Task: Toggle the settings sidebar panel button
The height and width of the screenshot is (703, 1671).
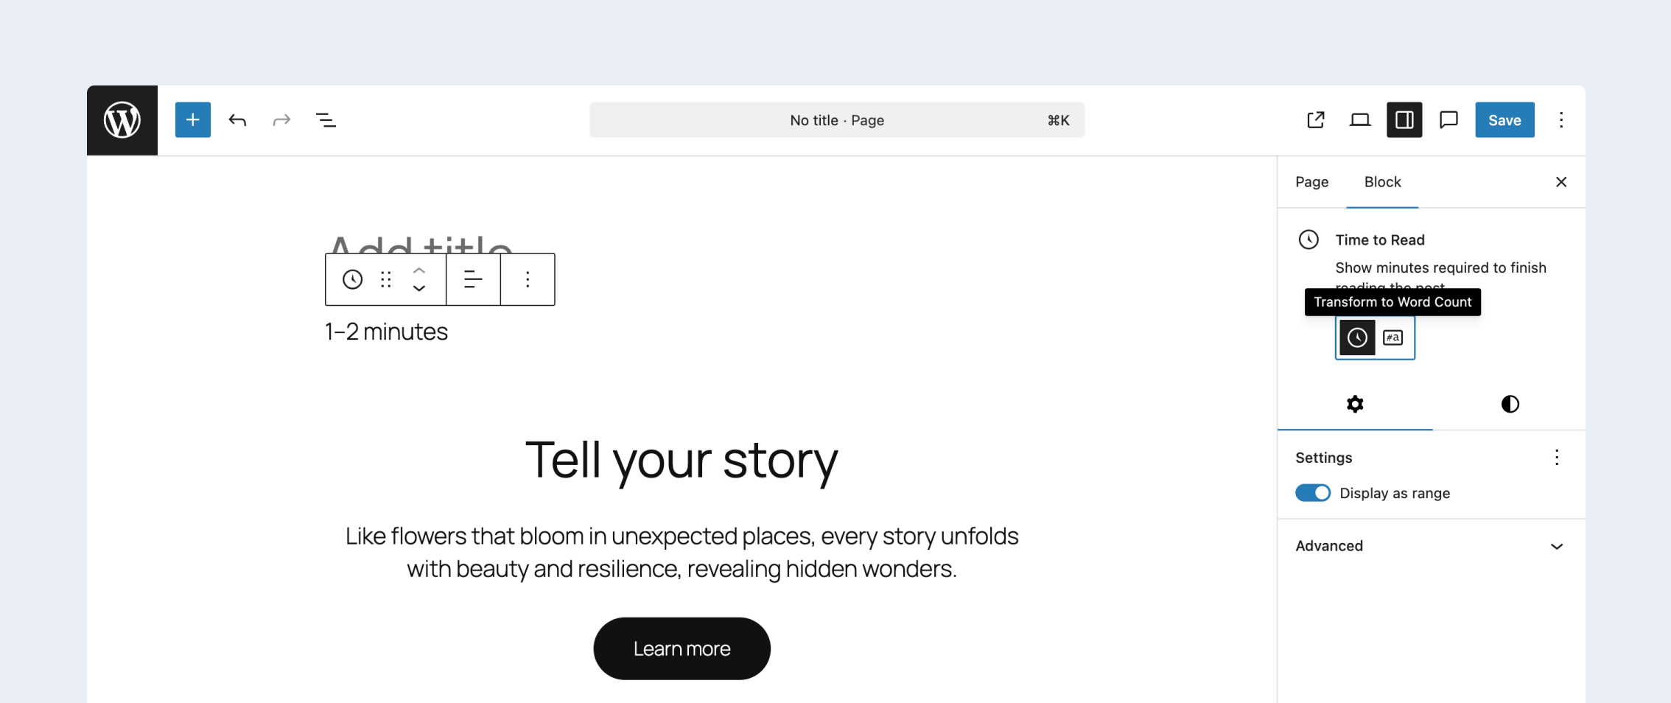Action: point(1404,120)
